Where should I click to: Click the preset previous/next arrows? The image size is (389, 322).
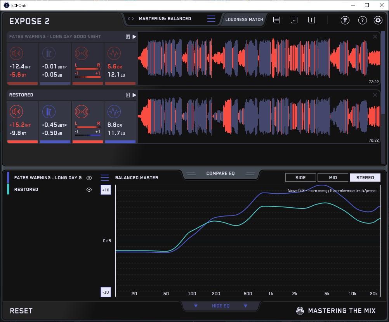131,19
